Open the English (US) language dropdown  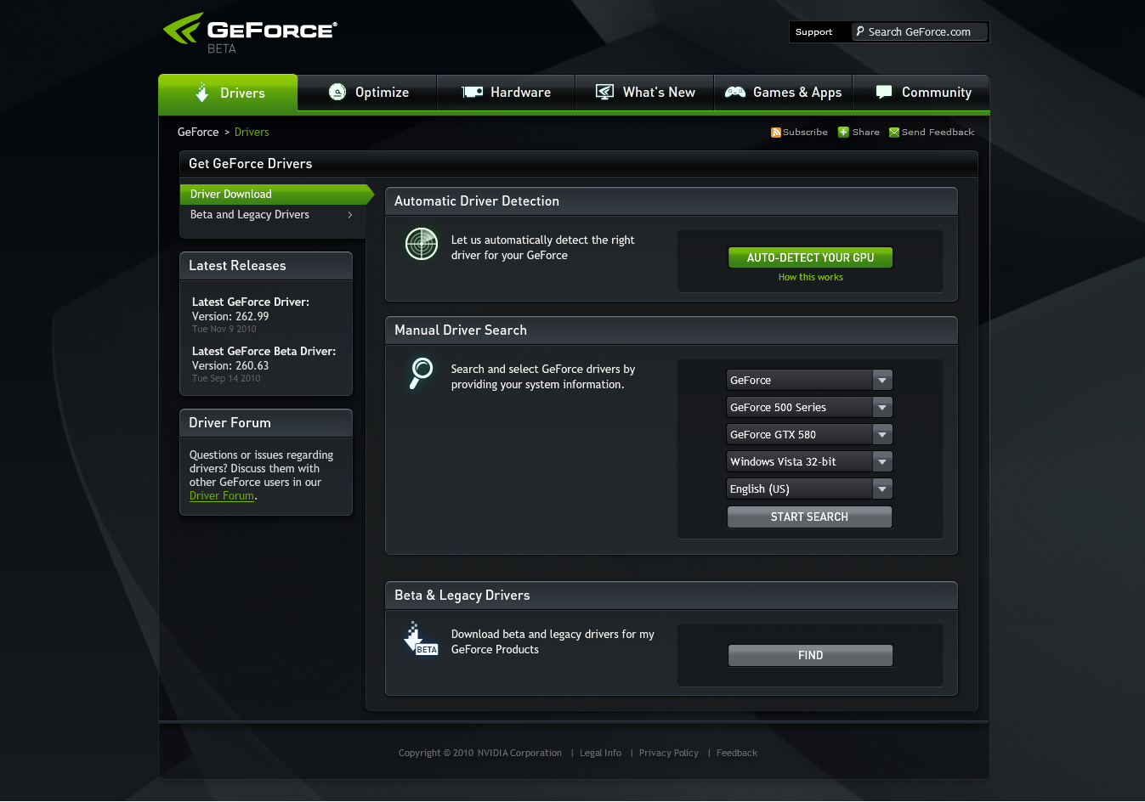pyautogui.click(x=809, y=489)
